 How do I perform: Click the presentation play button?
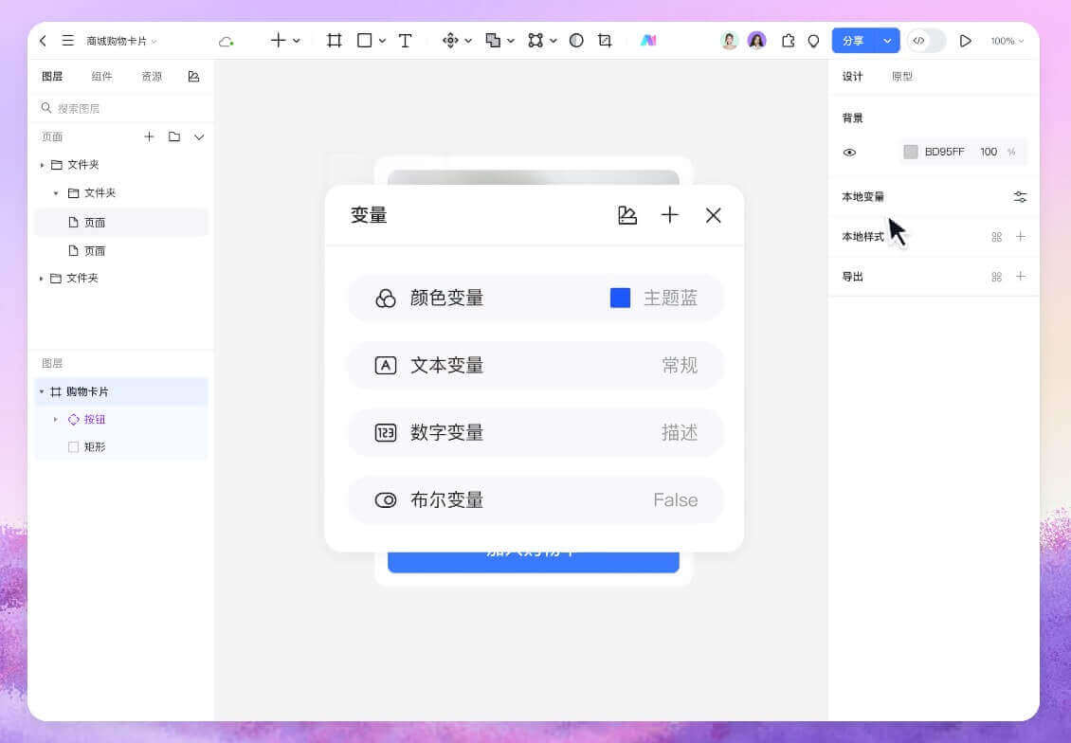966,41
